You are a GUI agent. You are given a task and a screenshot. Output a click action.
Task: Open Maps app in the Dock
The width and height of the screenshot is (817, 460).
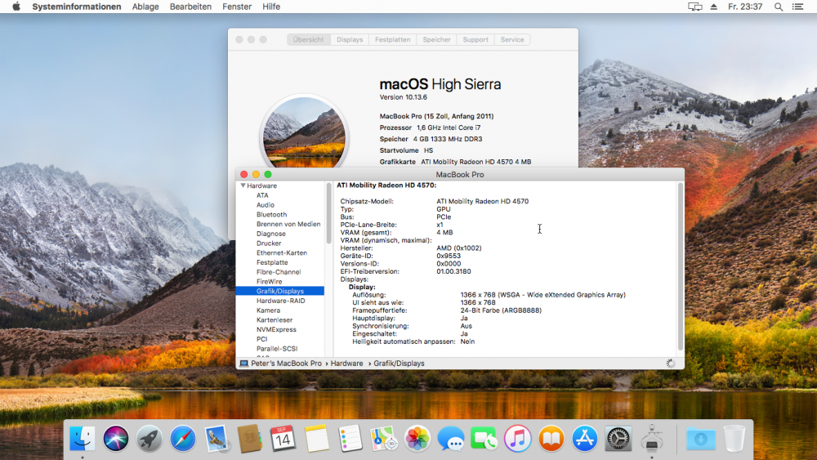384,439
